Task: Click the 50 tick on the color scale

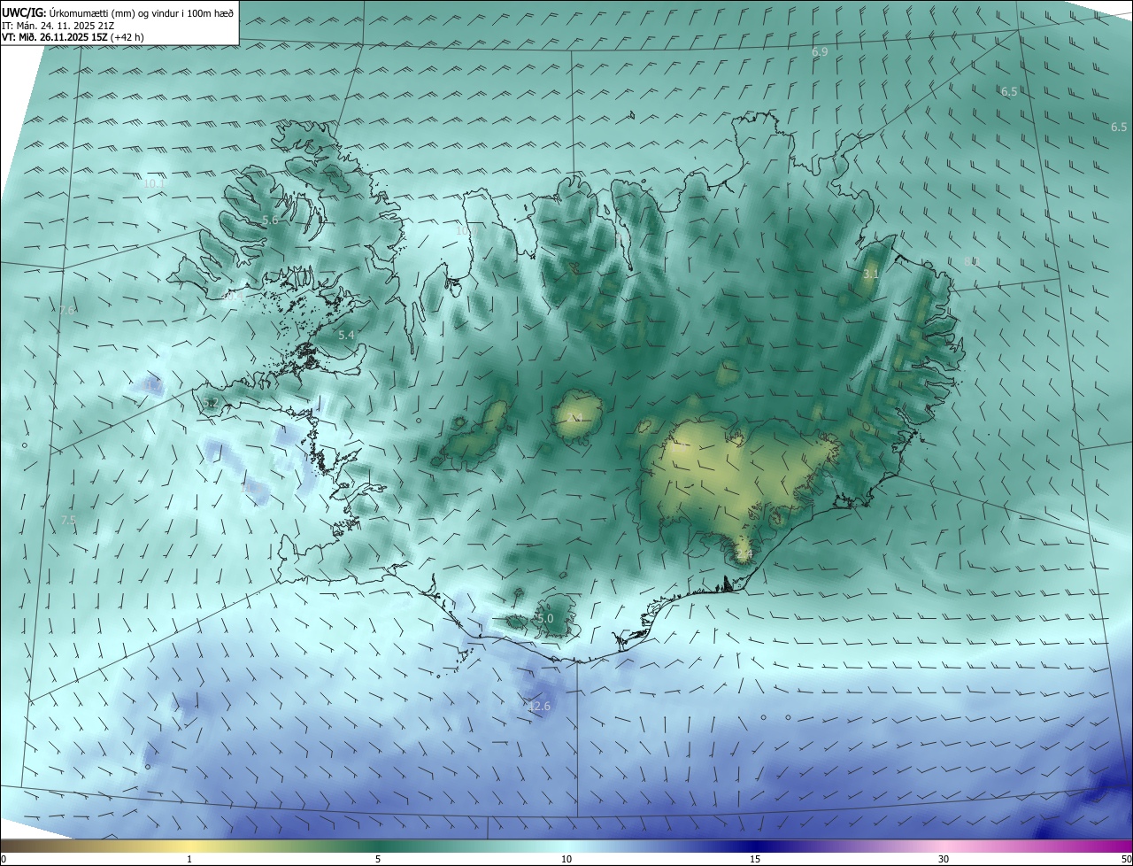Action: (1126, 859)
